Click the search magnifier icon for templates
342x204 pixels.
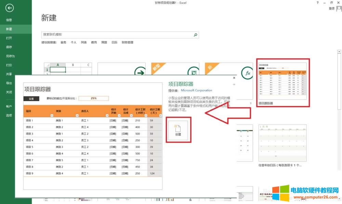pos(195,35)
